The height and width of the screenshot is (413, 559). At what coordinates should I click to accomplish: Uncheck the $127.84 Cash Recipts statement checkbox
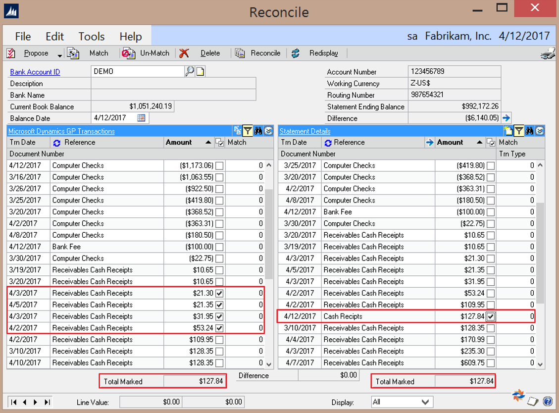tap(490, 316)
